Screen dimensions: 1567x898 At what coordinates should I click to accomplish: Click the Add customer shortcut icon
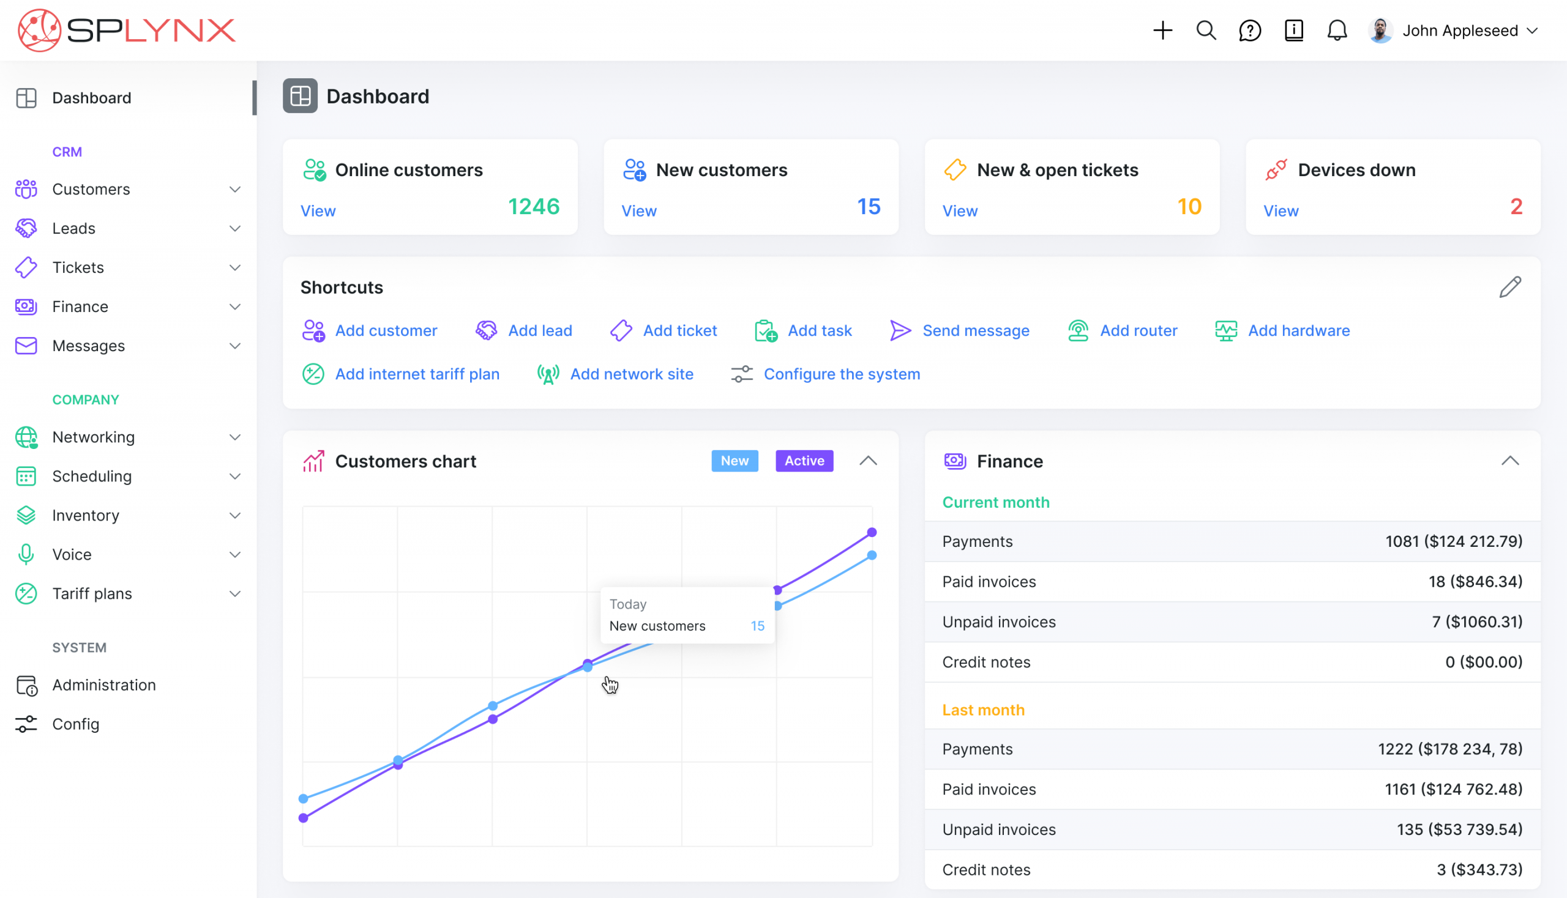click(313, 330)
